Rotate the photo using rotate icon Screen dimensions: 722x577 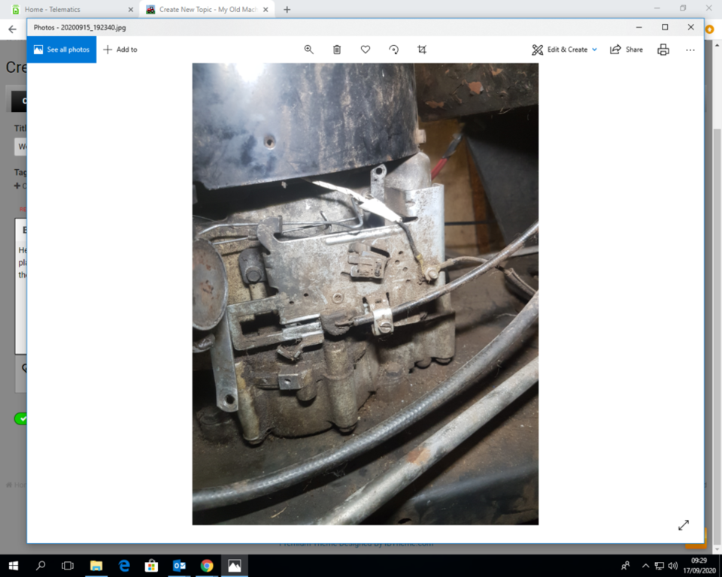tap(393, 50)
